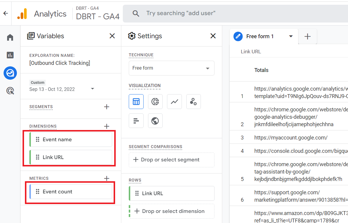Click the Link URL column header
Viewport: 348px width, 223px height.
click(251, 52)
